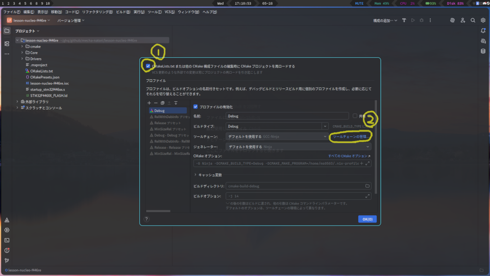Image resolution: width=490 pixels, height=276 pixels.
Task: Open ツールチェーンの管理 link
Action: click(350, 137)
